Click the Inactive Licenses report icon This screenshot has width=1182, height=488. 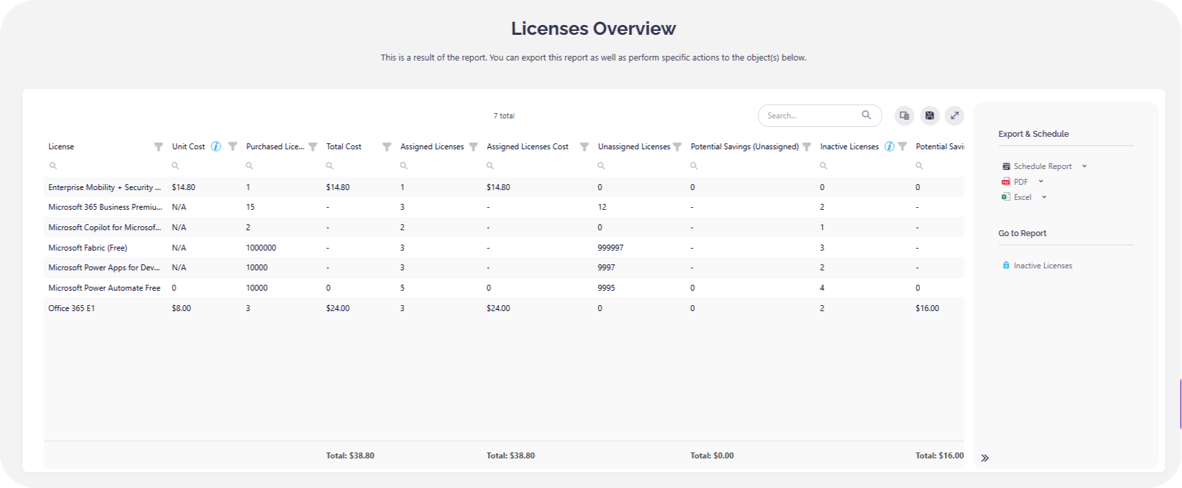(x=1006, y=265)
